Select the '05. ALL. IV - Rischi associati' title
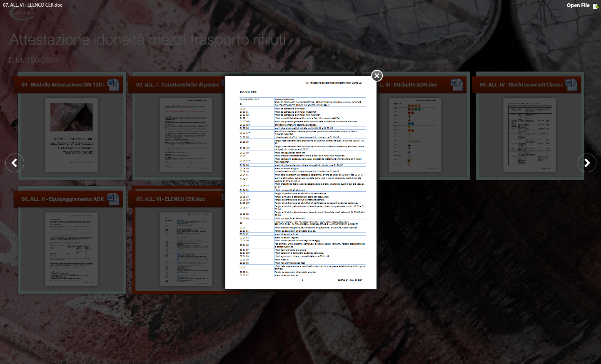 [x=521, y=85]
